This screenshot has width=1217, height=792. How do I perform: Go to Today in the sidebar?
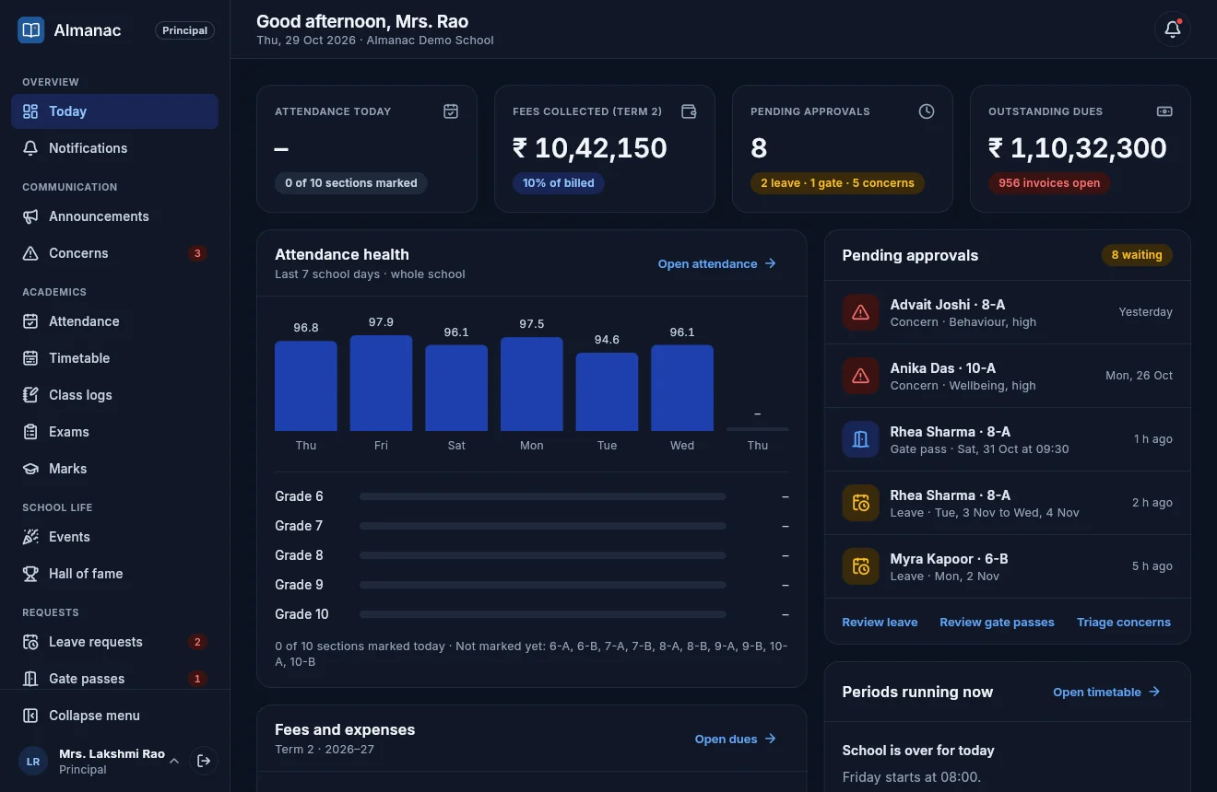click(x=114, y=111)
